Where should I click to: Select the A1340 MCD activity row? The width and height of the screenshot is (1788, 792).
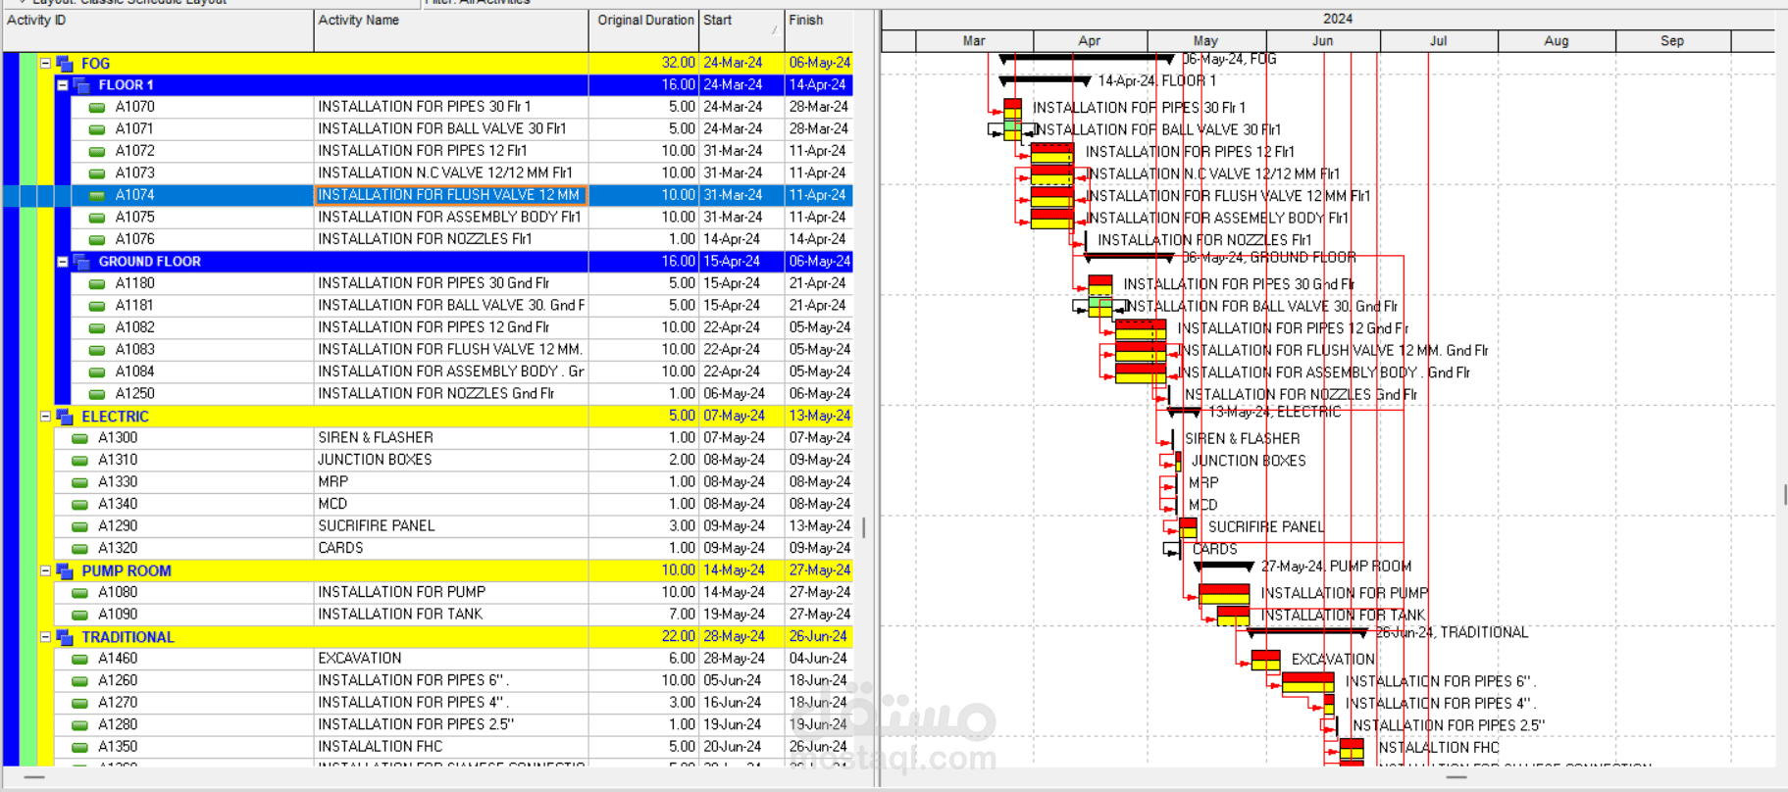click(428, 504)
